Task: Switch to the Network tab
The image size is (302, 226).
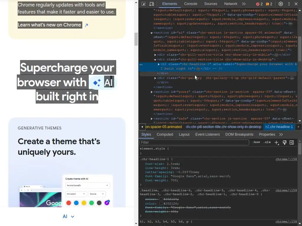Action: 231,4
